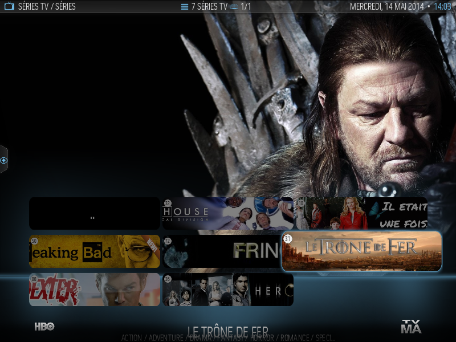Open the Il était une fois banner

pos(361,213)
